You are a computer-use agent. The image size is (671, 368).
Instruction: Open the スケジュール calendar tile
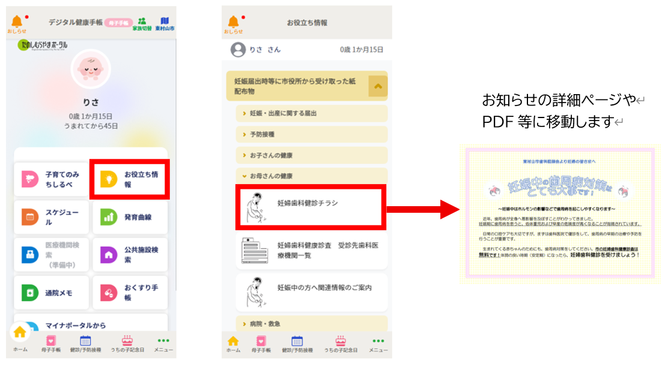[52, 217]
